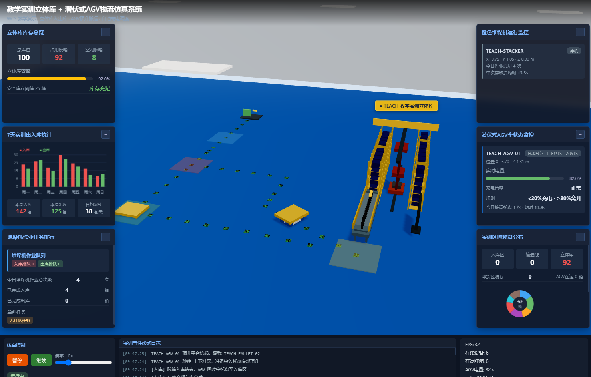Collapse the 潜伏式AGV全状态监控 panel
591x377 pixels.
(x=580, y=134)
